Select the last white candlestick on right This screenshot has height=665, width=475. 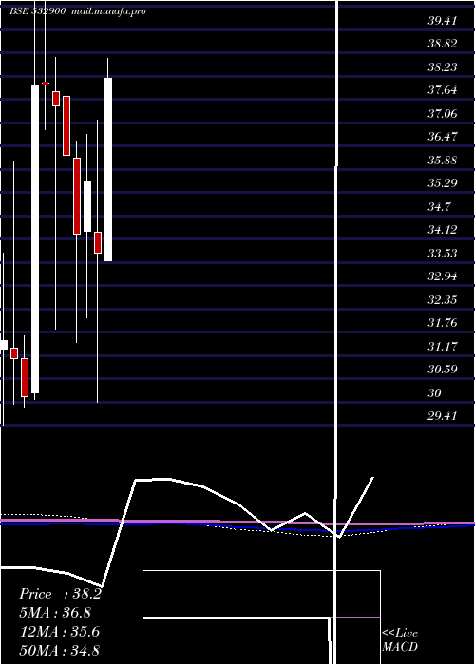[x=108, y=169]
